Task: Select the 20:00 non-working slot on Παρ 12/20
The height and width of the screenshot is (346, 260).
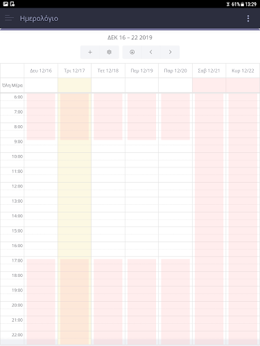Action: (175, 305)
